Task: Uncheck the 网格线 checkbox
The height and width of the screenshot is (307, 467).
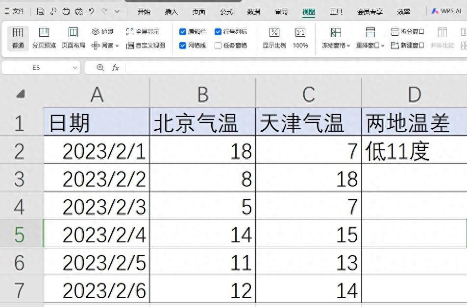Action: tap(183, 46)
